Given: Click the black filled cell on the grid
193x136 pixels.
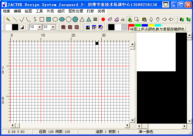Looking at the screenshot, I should click(x=97, y=43).
